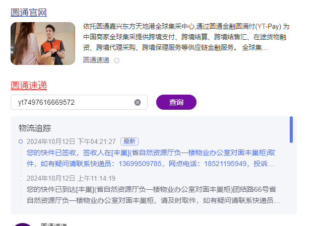
Task: Select the latest blue timeline circle marker
Action: pos(21,141)
